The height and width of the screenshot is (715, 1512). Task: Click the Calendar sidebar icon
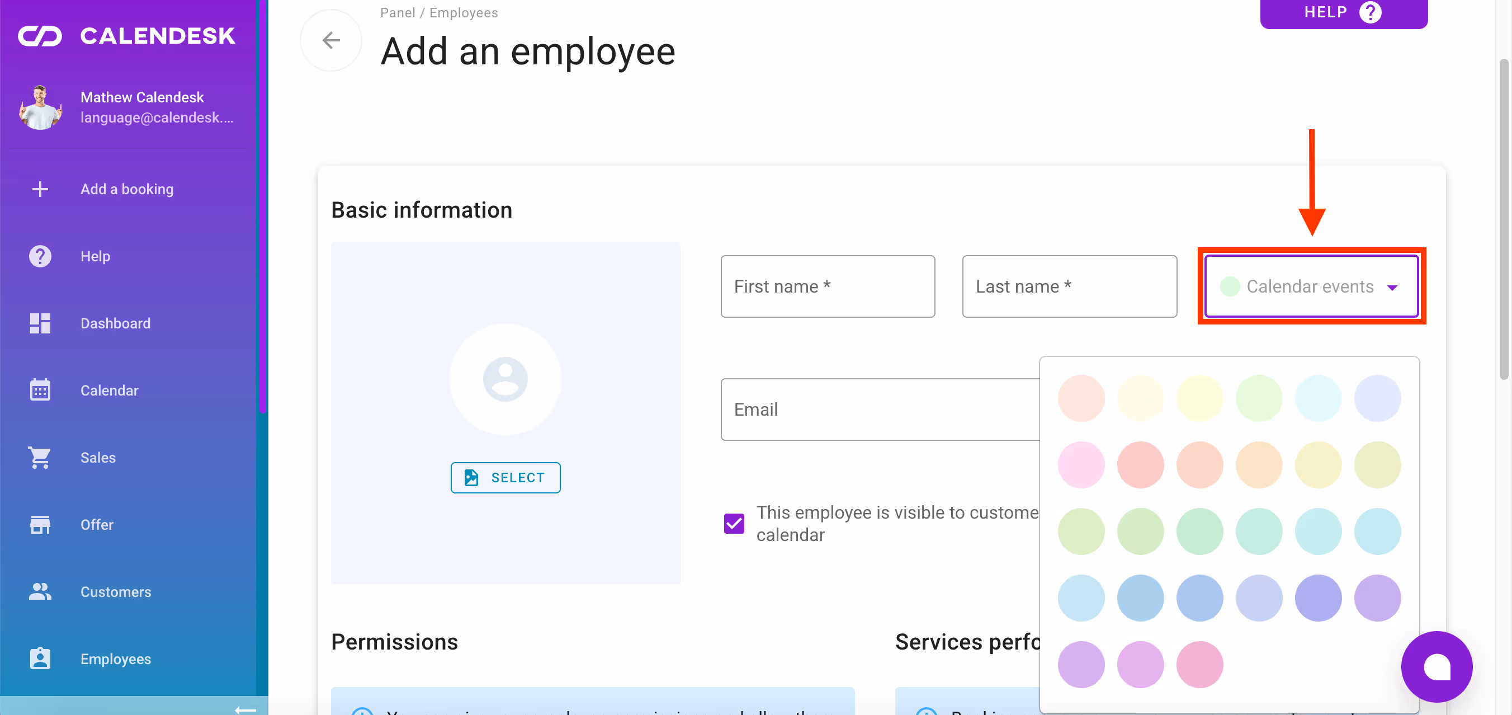(x=40, y=390)
